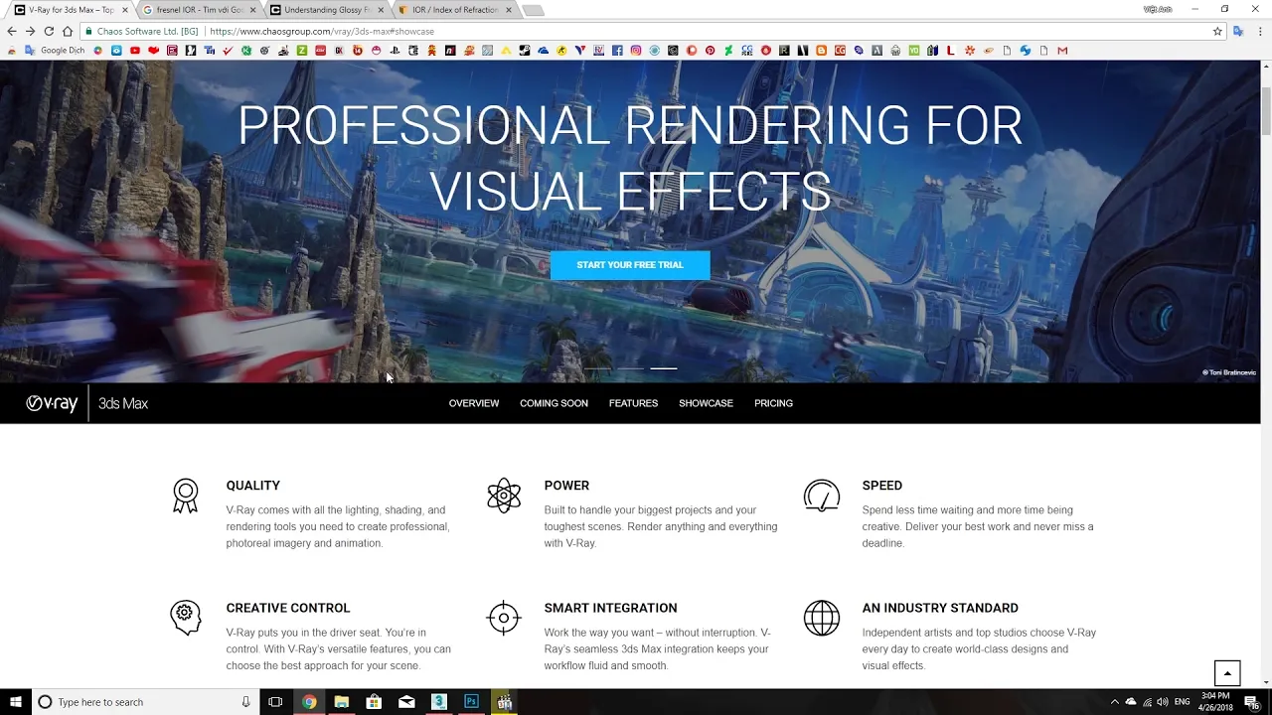Screen dimensions: 1272x715
Task: Click the QUALITY heading text
Action: (252, 486)
